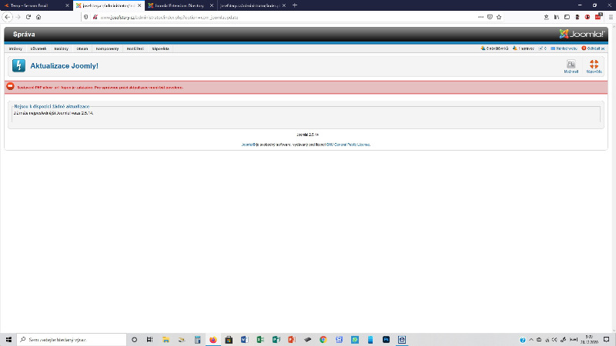
Task: Click the Joomla 2.5.14 footer version text
Action: pos(307,135)
